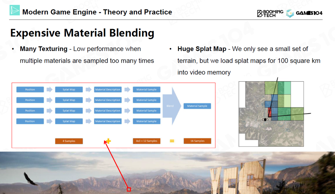Click the flying eagle in the landscape
335x194 pixels.
point(30,179)
